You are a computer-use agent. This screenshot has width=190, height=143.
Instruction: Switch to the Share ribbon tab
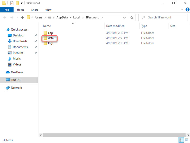[x=35, y=10]
